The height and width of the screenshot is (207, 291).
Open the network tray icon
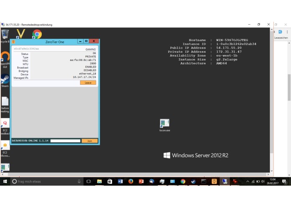pyautogui.click(x=253, y=181)
